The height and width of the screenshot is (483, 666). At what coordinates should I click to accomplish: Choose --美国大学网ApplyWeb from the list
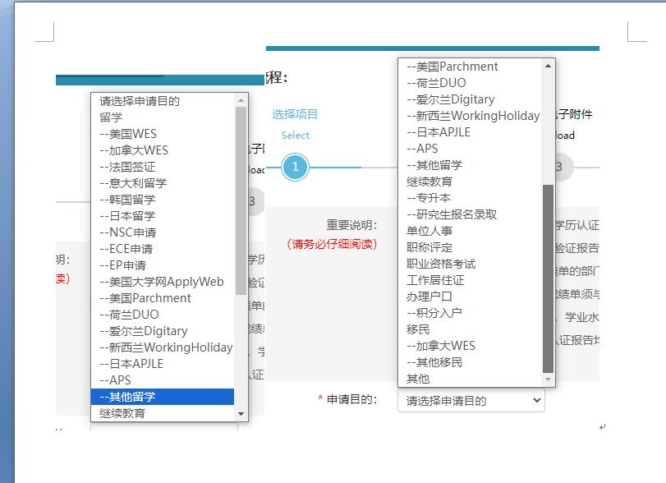tap(163, 282)
